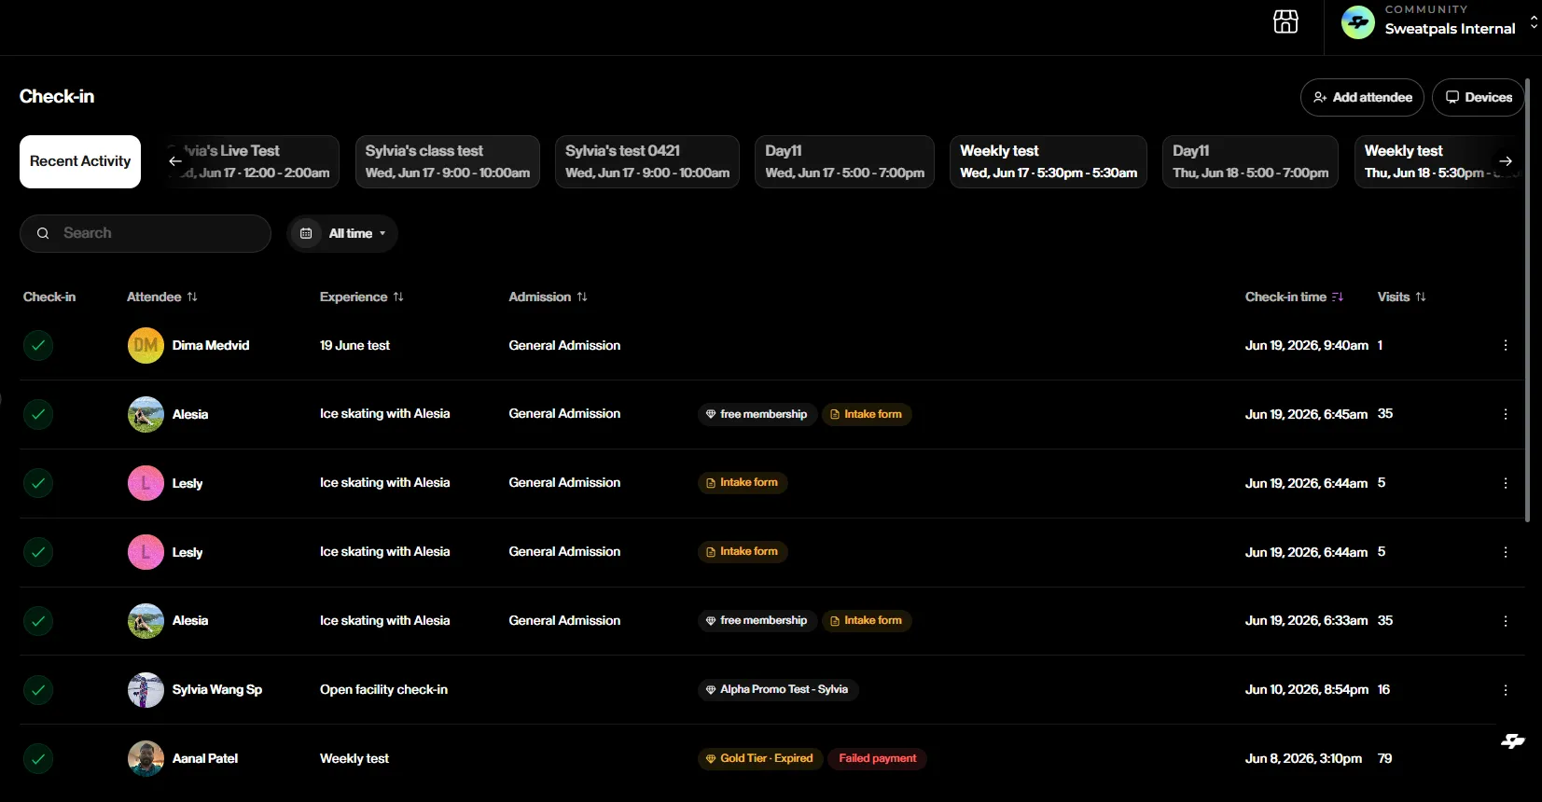1542x802 pixels.
Task: Select Weekly test Wed, Jun 17 tab
Action: pos(1049,161)
